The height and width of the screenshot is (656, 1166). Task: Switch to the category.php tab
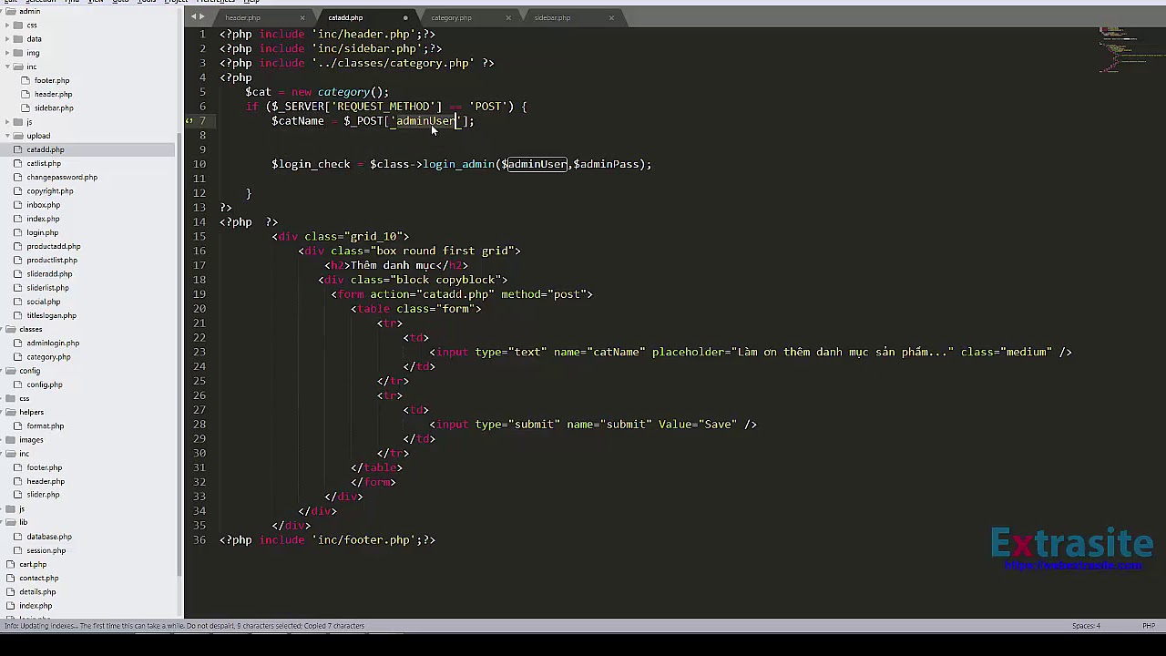[451, 17]
